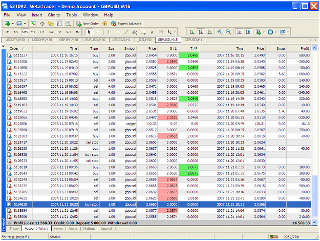Select the Trendline drawing tool

tap(126, 32)
